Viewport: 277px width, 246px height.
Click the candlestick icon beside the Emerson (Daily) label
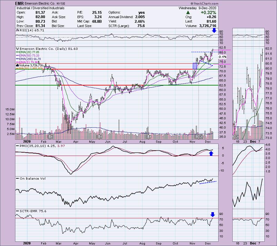coord(17,49)
